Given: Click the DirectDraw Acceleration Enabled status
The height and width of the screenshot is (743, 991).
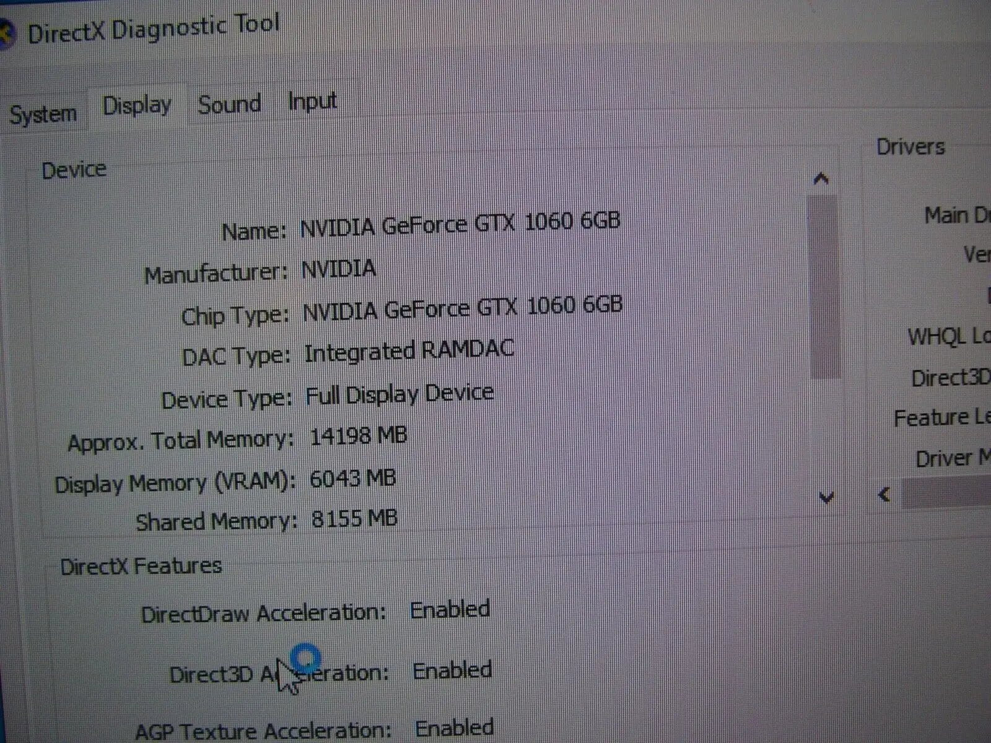Looking at the screenshot, I should [450, 610].
